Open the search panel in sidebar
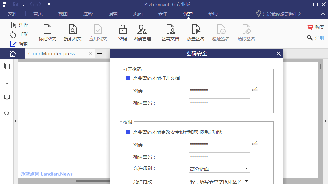This screenshot has width=328, height=184. click(x=7, y=113)
